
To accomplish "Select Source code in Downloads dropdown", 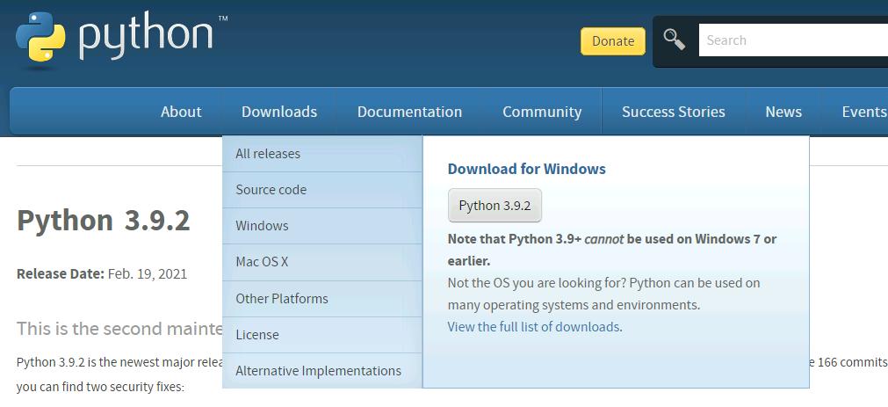I will tap(322, 190).
